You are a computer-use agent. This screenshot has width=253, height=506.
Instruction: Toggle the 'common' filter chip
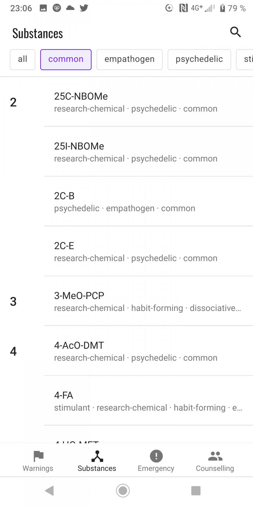(x=66, y=59)
